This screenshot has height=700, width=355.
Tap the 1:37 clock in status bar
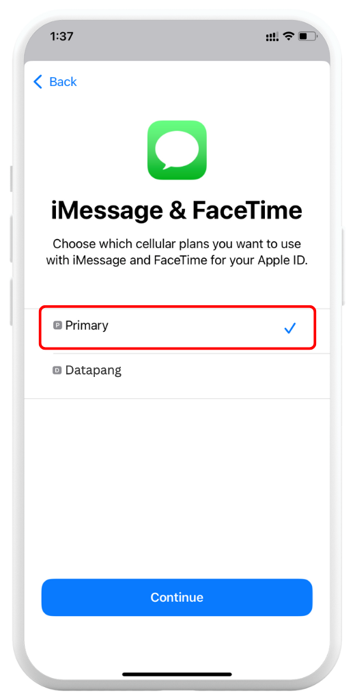(61, 37)
